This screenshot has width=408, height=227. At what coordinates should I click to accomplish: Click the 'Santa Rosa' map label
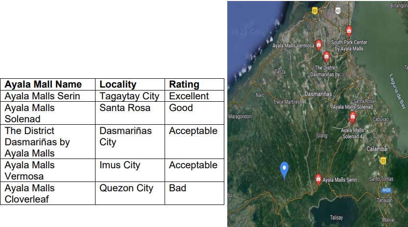tap(364, 101)
